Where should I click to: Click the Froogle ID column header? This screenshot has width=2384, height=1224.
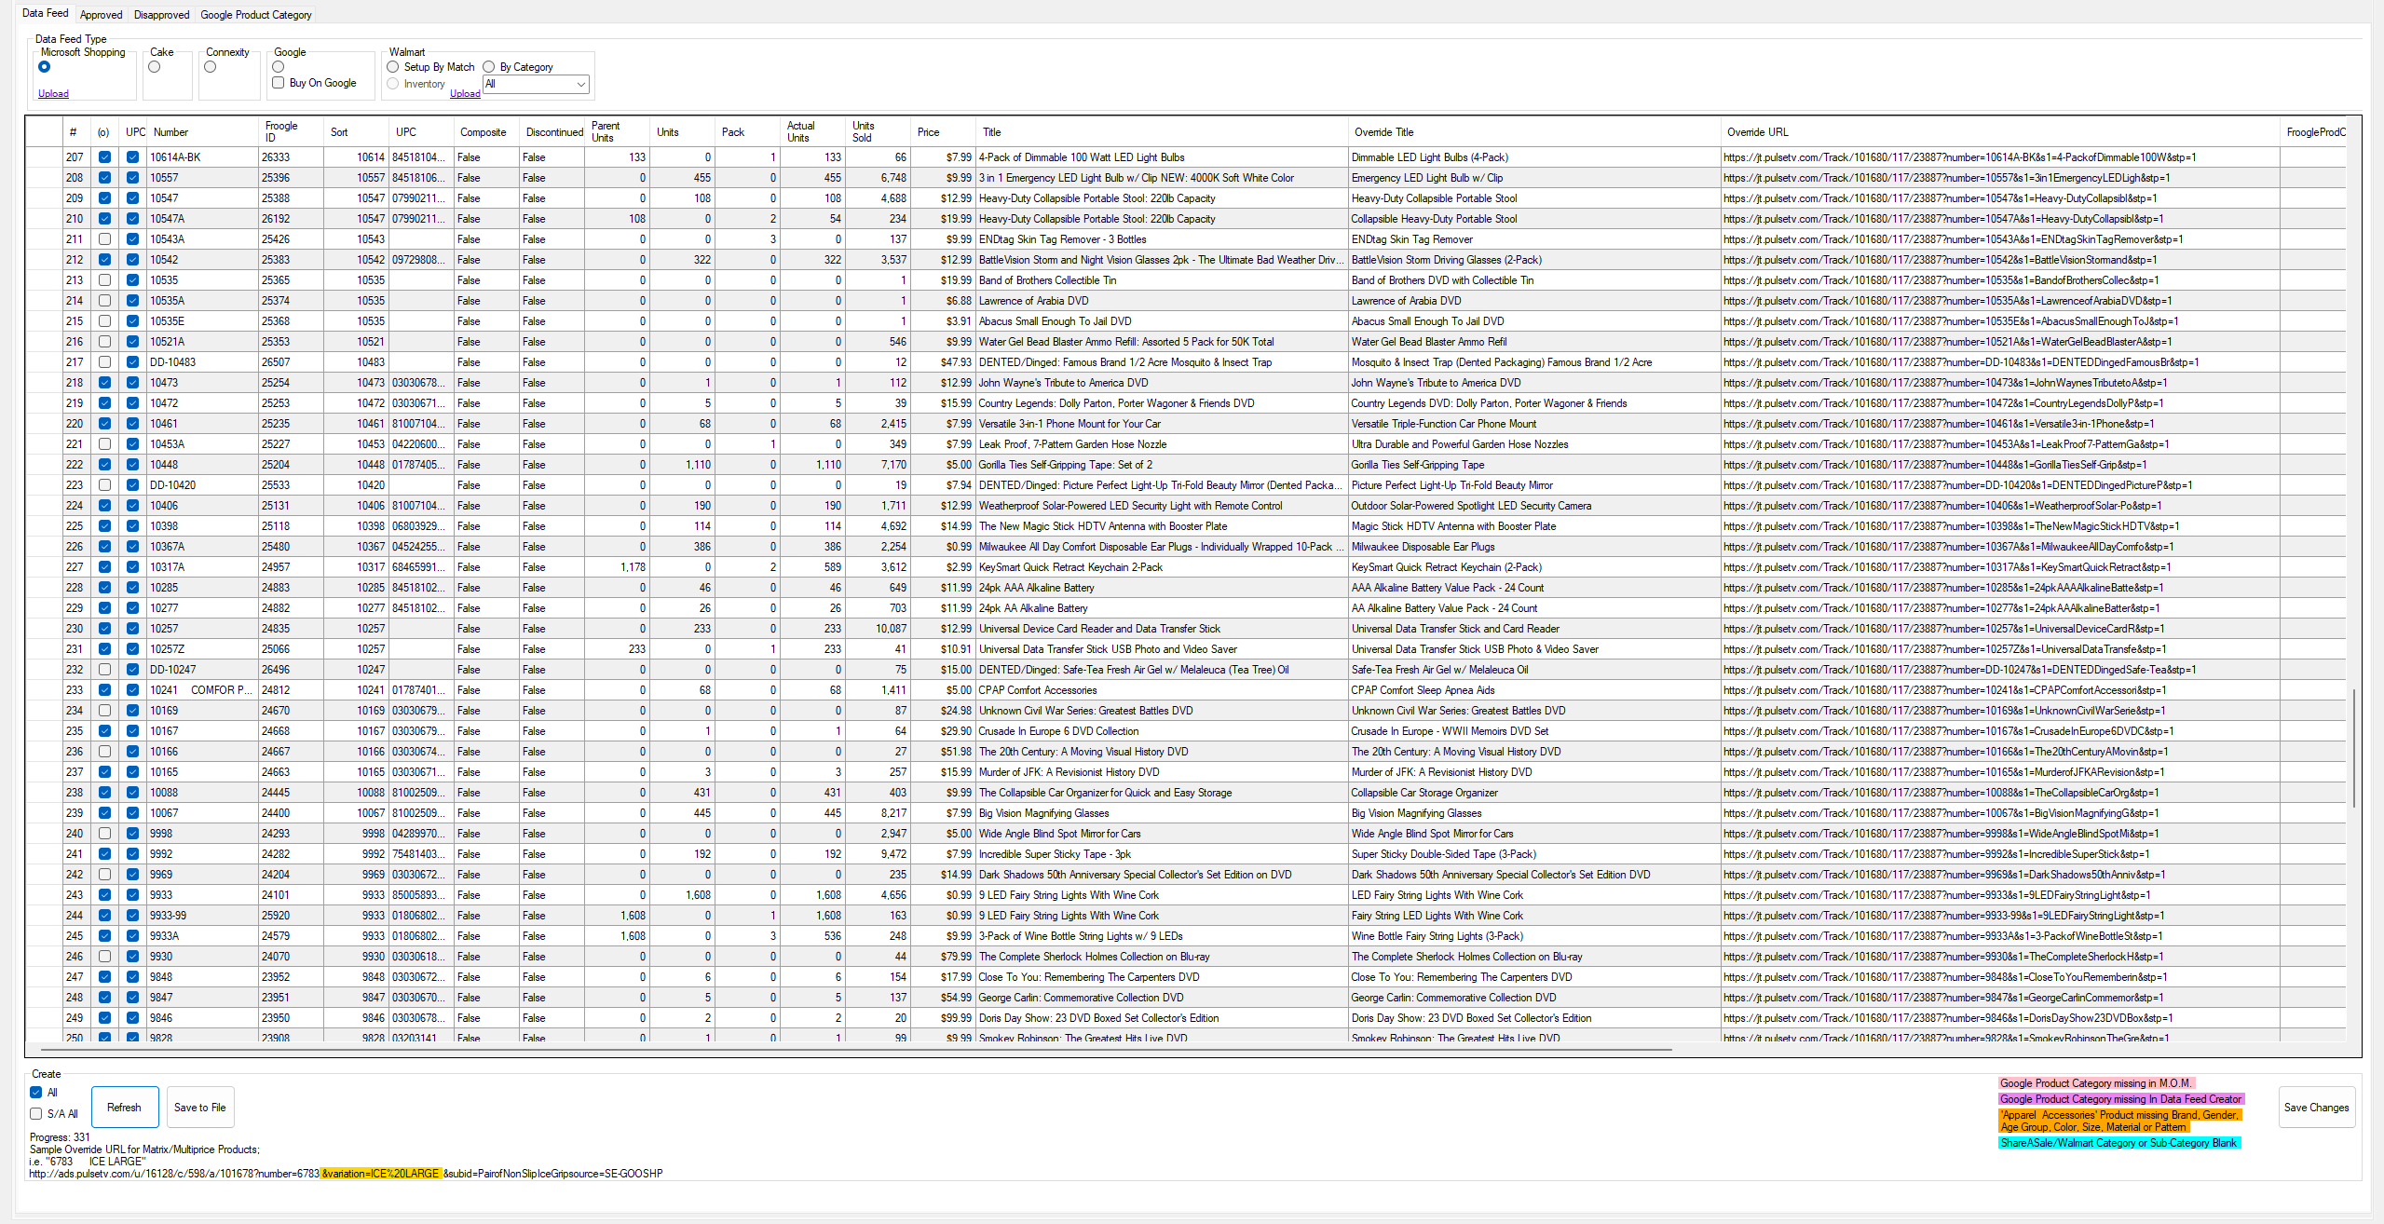tap(291, 132)
